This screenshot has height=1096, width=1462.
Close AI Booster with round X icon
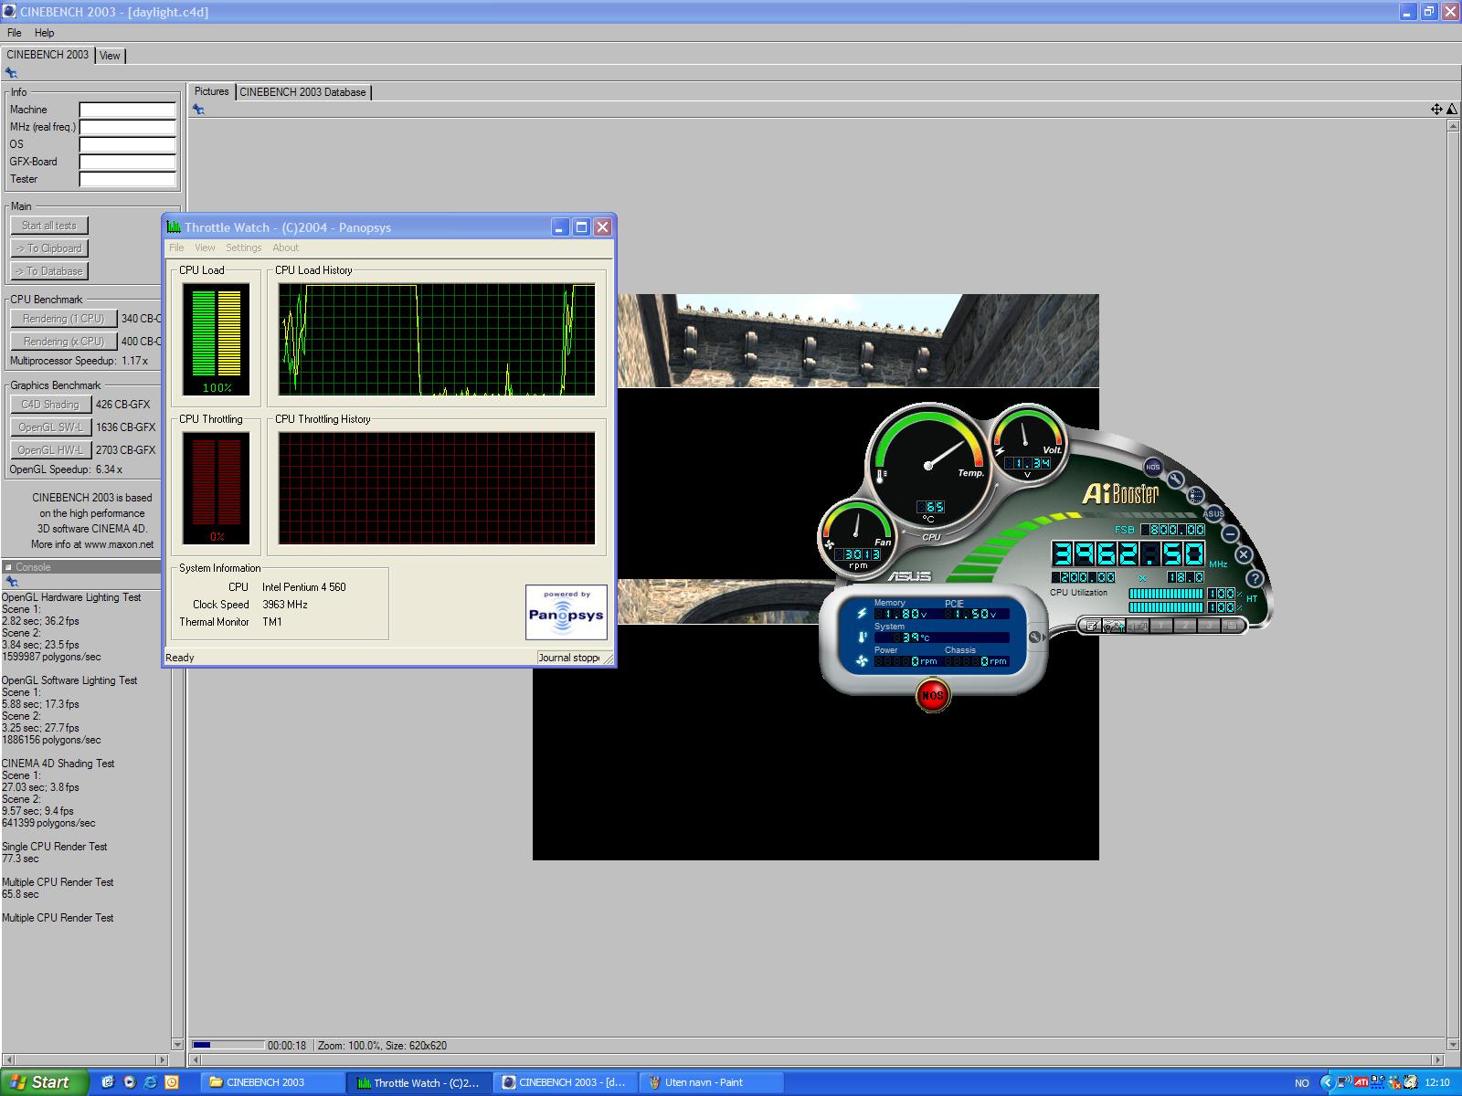click(x=1244, y=554)
